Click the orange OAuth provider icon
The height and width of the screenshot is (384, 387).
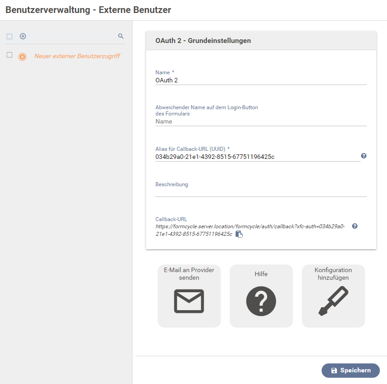click(22, 57)
